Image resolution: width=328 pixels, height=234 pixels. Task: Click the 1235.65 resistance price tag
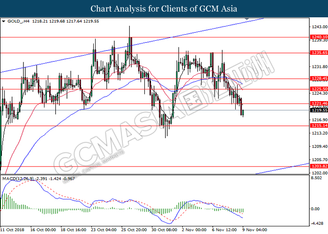pos(319,52)
